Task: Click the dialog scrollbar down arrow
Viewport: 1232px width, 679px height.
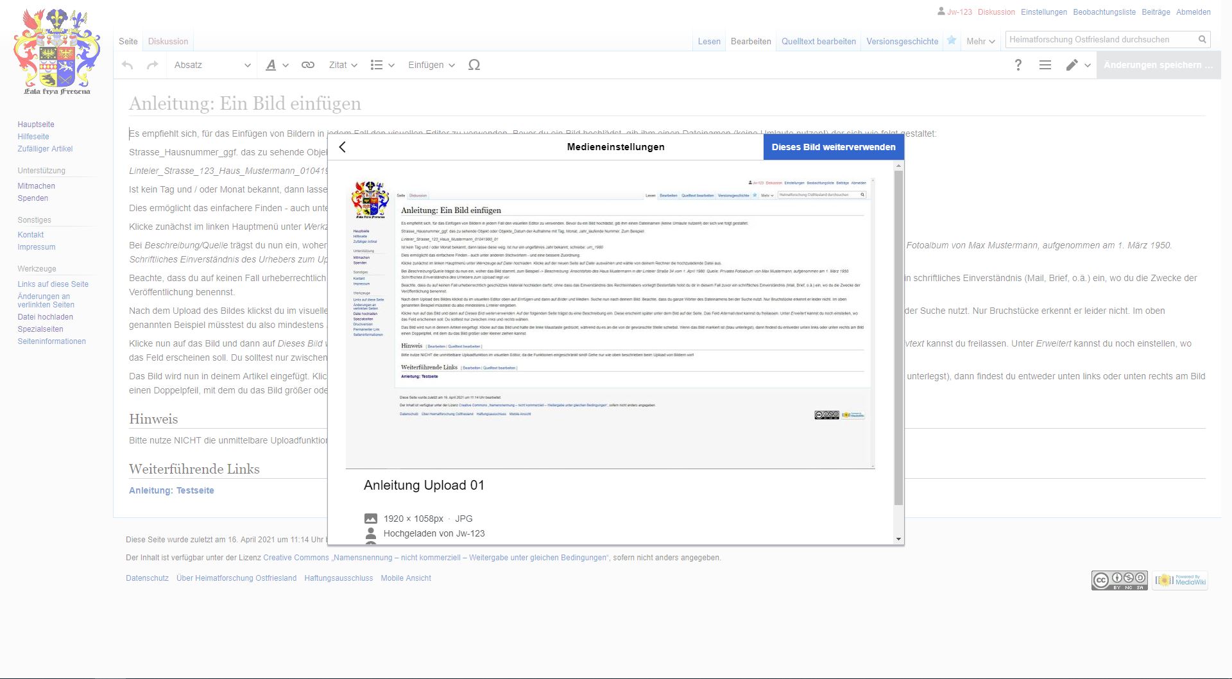Action: pyautogui.click(x=898, y=539)
